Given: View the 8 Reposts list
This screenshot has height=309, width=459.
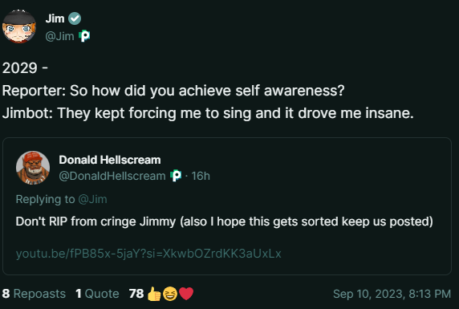Looking at the screenshot, I should click(34, 294).
